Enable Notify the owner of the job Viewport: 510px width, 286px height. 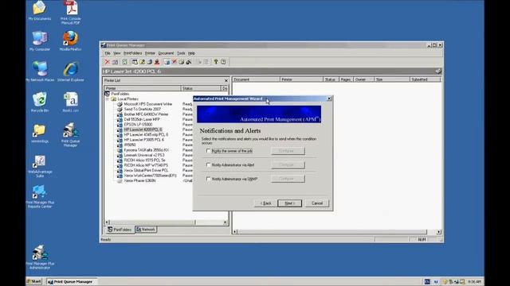(x=209, y=151)
